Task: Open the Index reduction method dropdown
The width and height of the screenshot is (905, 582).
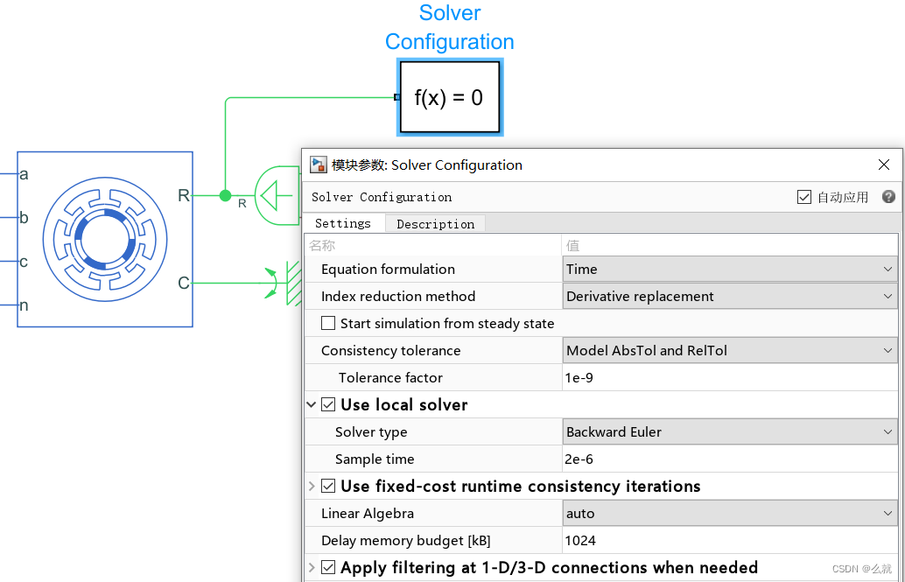Action: [730, 296]
